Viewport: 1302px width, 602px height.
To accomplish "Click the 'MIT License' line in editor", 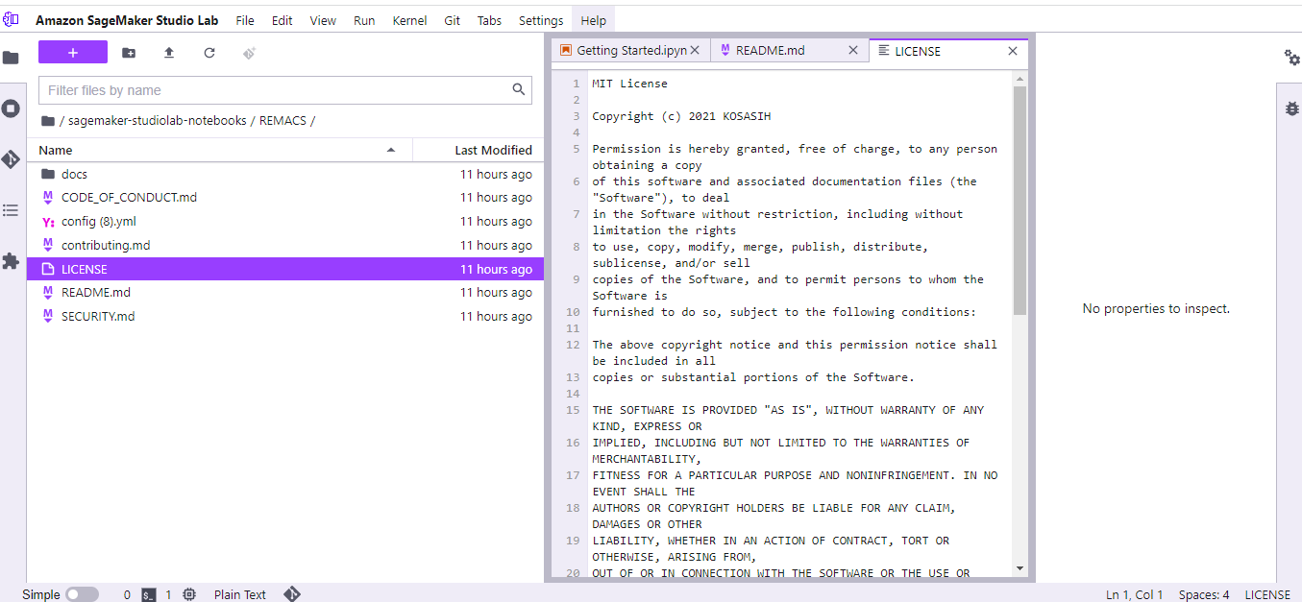I will pos(629,84).
